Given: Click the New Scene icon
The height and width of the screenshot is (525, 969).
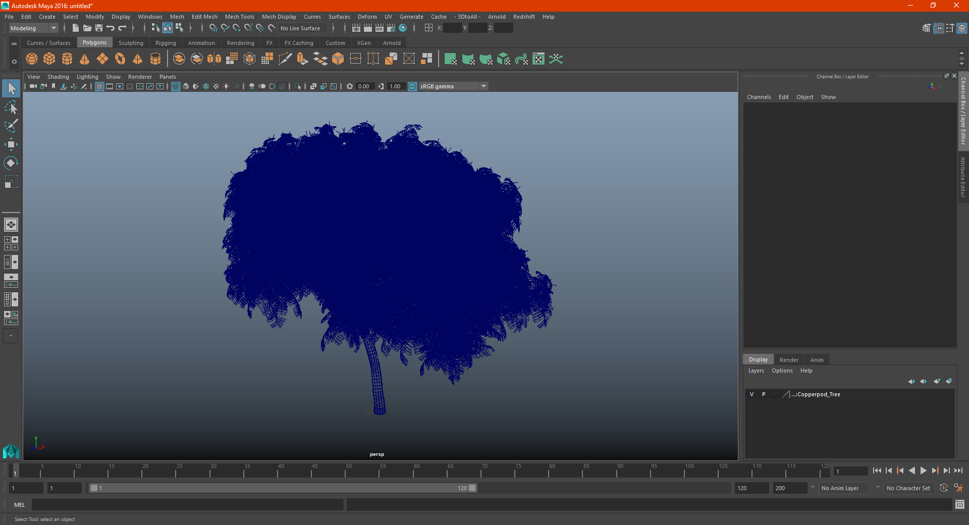Looking at the screenshot, I should click(x=76, y=28).
